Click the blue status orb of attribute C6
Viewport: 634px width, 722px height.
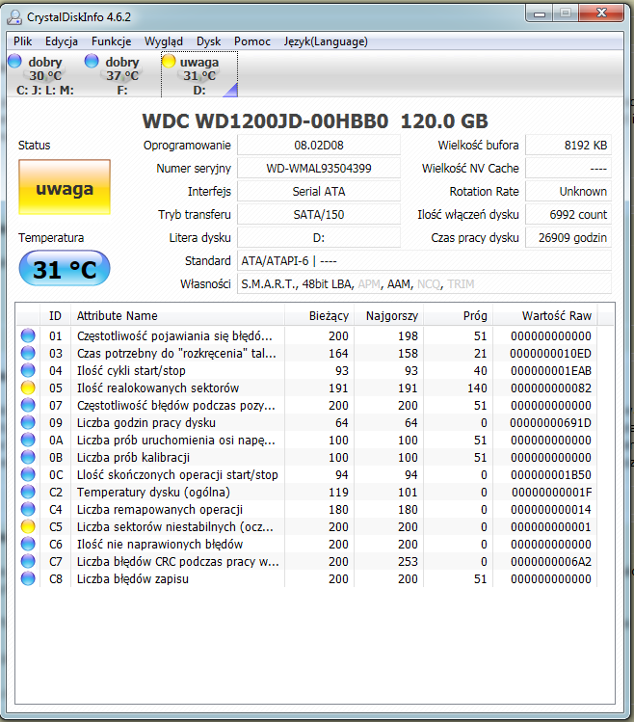click(28, 545)
